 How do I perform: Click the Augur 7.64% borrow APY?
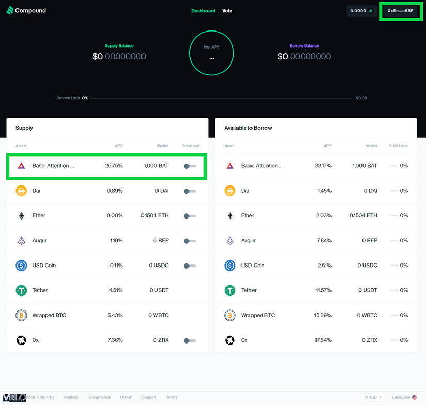324,241
